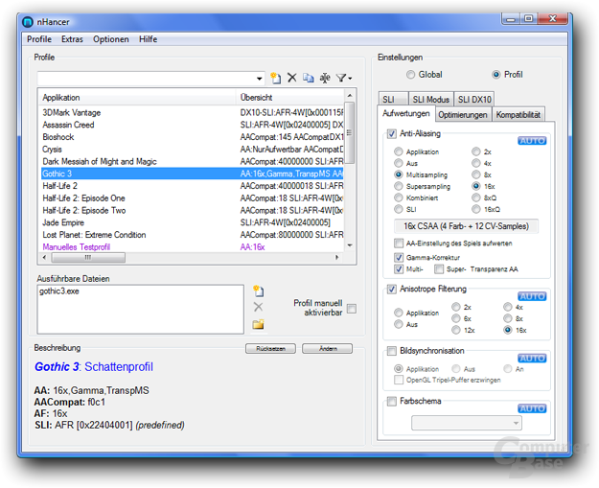Switch to the SLI DX10 tab

point(474,100)
